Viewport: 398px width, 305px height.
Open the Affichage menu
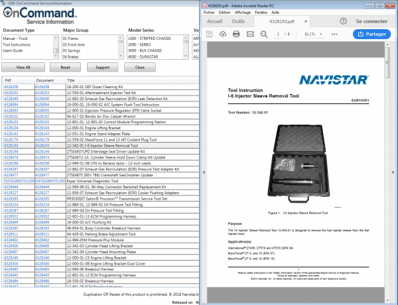(x=242, y=13)
